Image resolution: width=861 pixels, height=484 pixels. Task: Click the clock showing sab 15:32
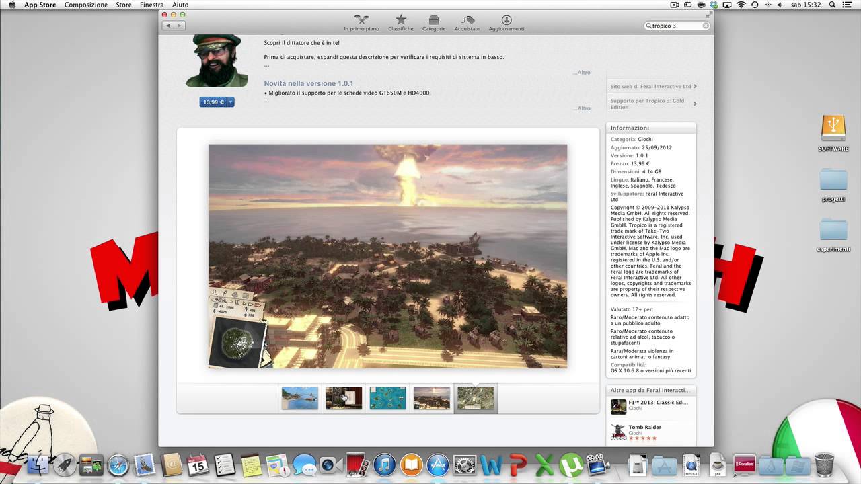(806, 5)
